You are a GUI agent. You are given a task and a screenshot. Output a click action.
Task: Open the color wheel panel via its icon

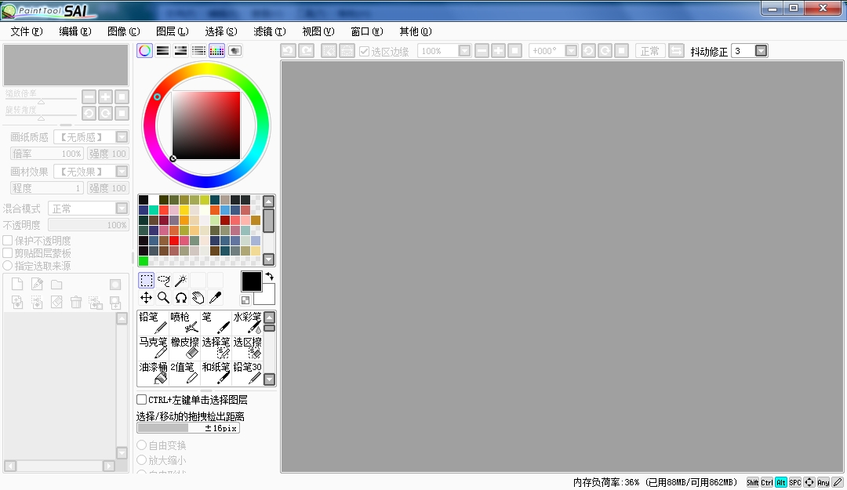pyautogui.click(x=144, y=50)
